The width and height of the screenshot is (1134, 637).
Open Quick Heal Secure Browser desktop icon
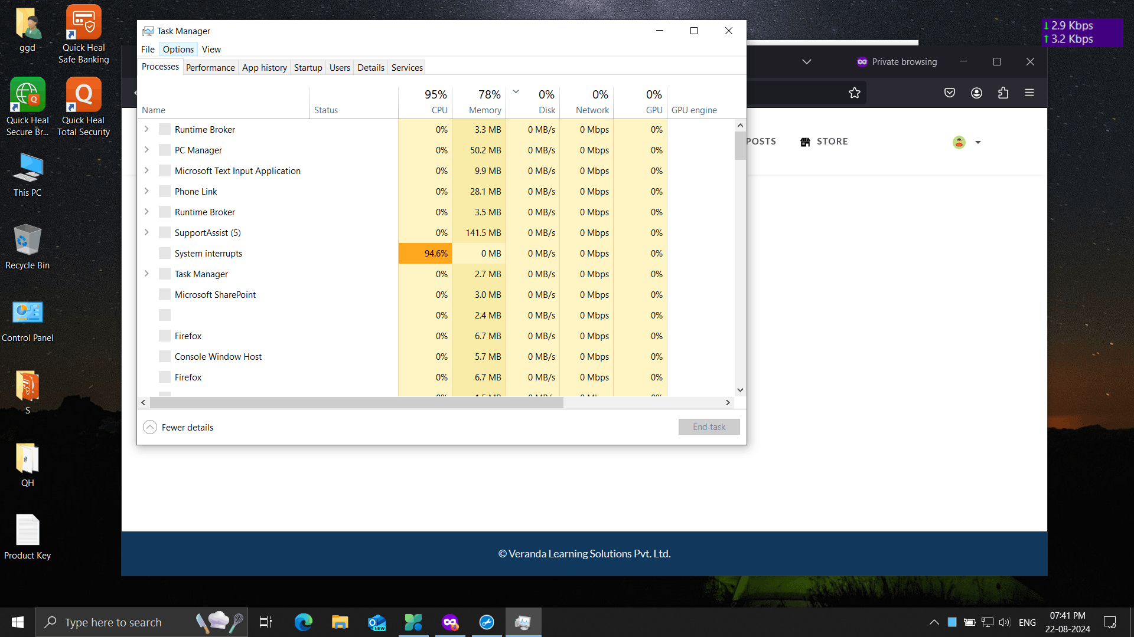[27, 107]
